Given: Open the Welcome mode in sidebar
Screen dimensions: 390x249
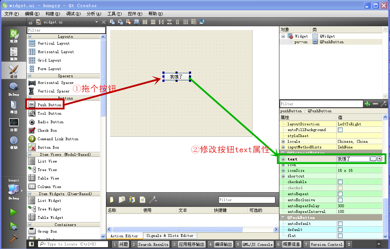Looking at the screenshot, I should 14,35.
